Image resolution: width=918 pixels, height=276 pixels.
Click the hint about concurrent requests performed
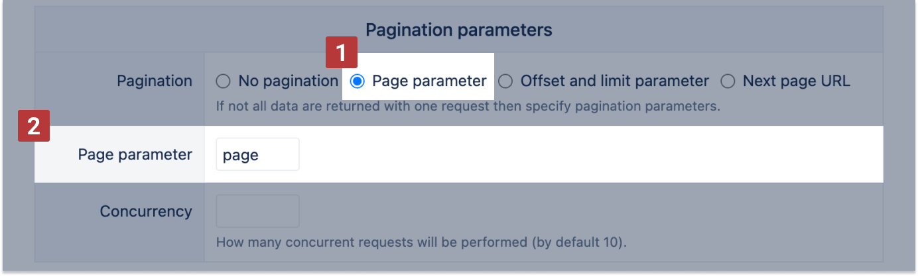(x=371, y=242)
